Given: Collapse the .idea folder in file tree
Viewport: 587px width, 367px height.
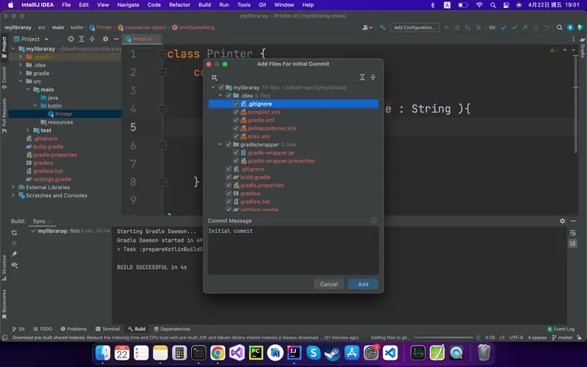Looking at the screenshot, I should (x=221, y=95).
